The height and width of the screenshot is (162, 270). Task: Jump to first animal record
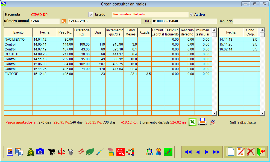pos(188,152)
